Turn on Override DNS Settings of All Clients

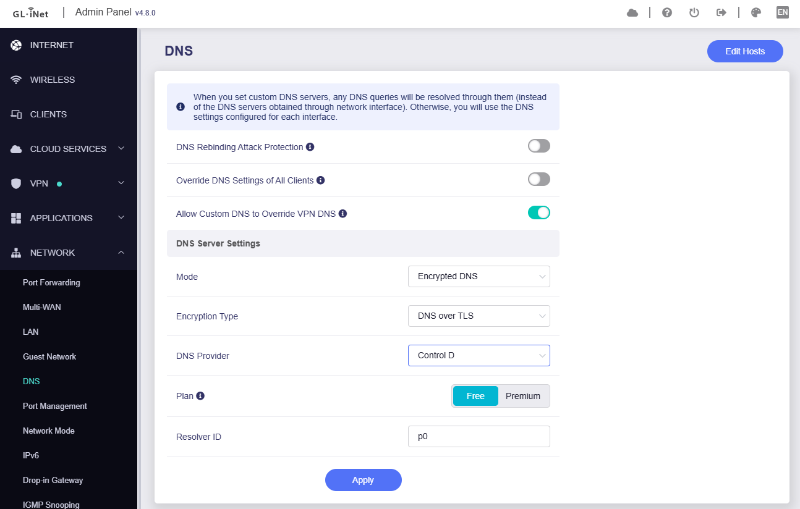pos(538,179)
